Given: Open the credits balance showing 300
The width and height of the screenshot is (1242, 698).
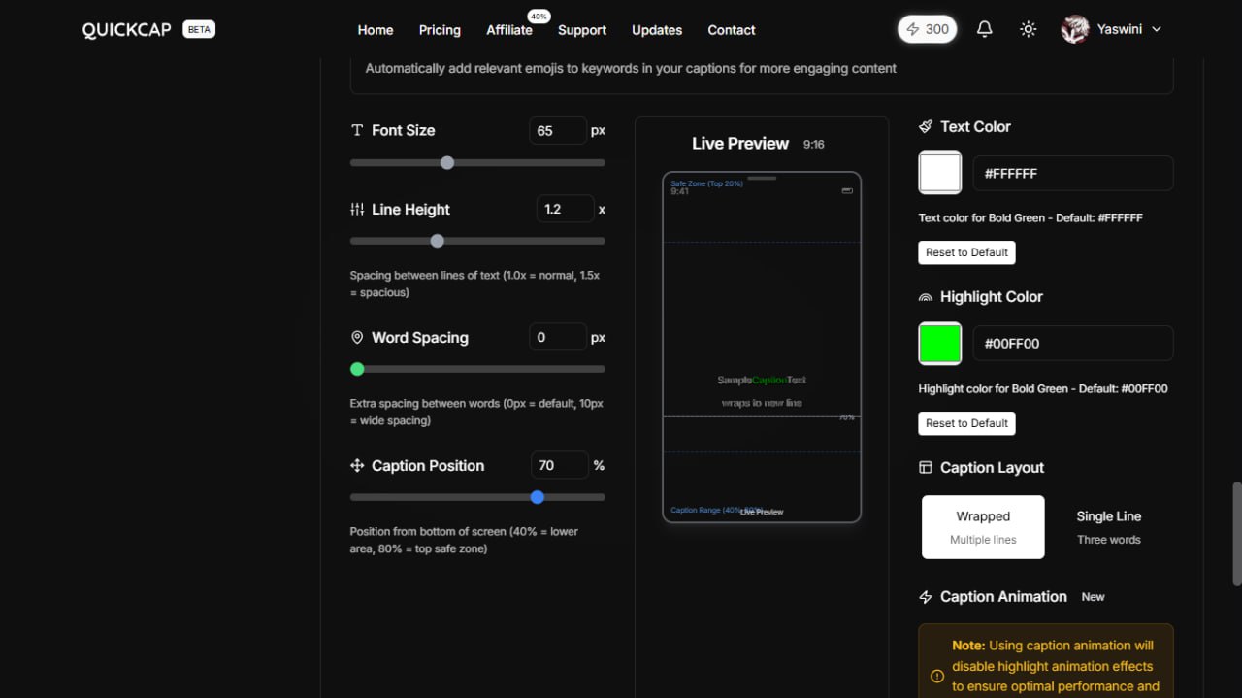Looking at the screenshot, I should (927, 29).
